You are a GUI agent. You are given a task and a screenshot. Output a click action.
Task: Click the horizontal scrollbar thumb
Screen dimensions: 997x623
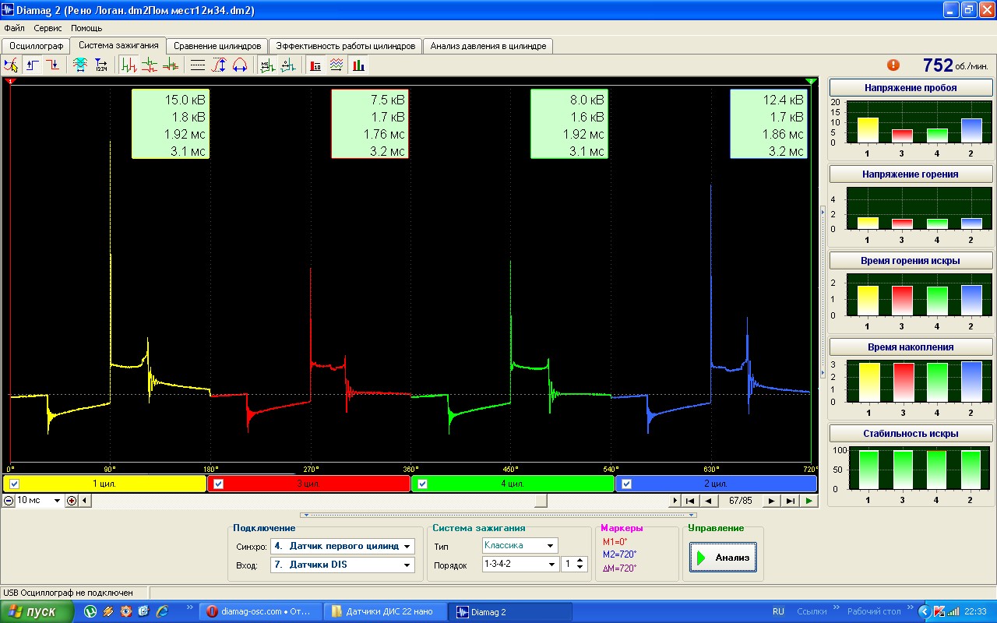point(541,501)
